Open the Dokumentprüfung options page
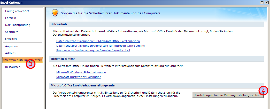Viewport: 270px width, 109px height. [x=18, y=25]
